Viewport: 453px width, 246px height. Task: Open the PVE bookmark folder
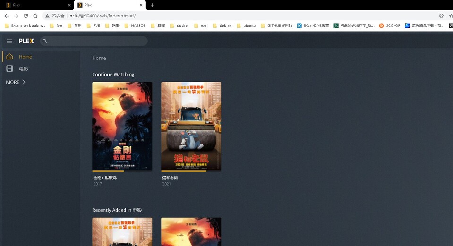pos(94,25)
